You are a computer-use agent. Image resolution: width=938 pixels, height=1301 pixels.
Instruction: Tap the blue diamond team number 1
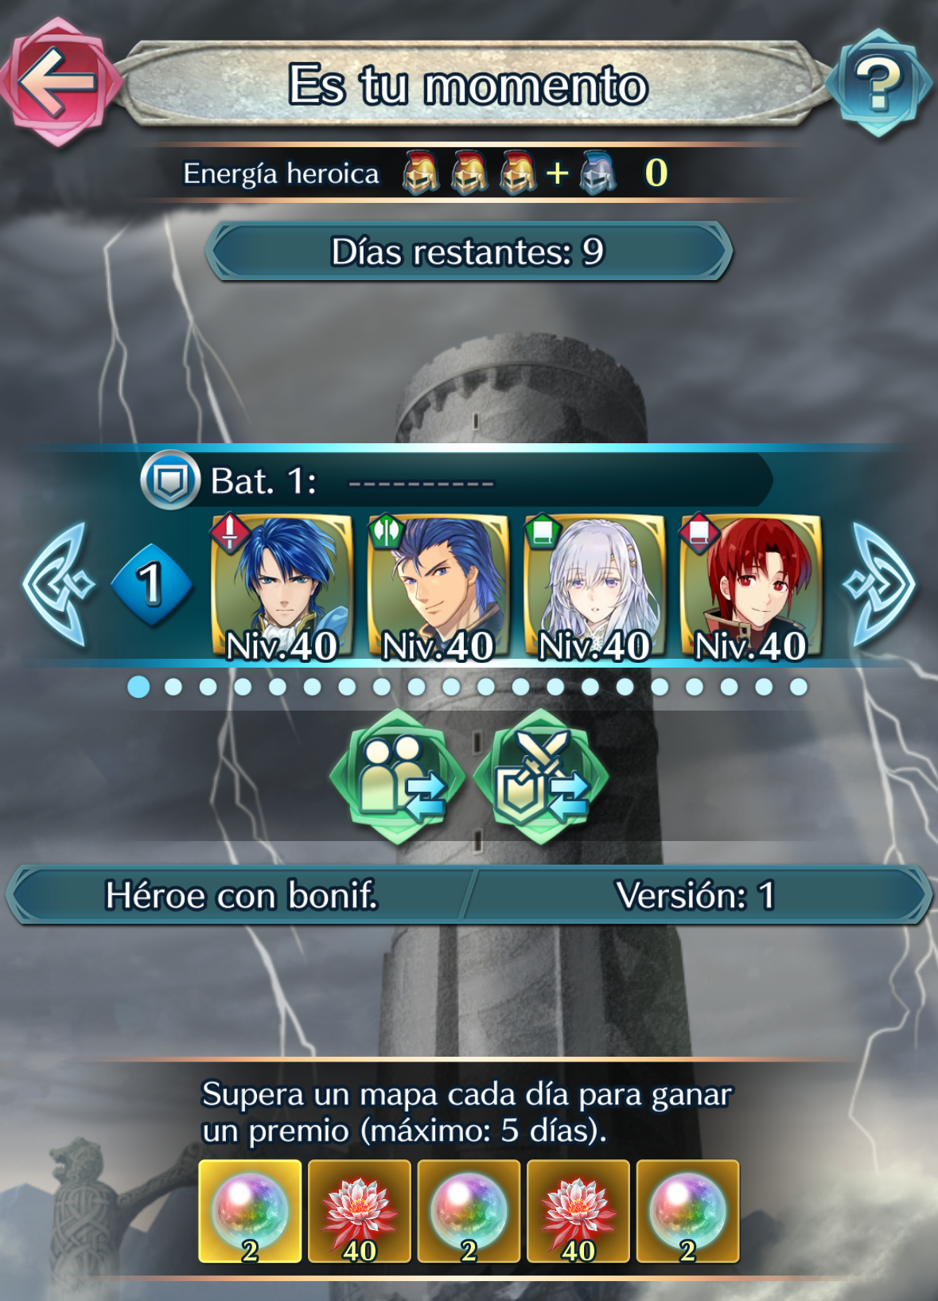click(152, 585)
